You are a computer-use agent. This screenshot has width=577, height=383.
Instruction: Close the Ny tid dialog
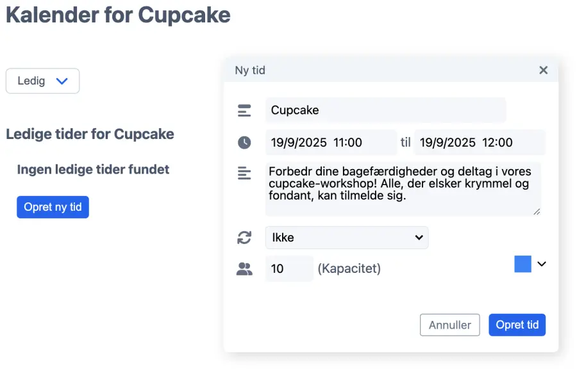point(543,70)
